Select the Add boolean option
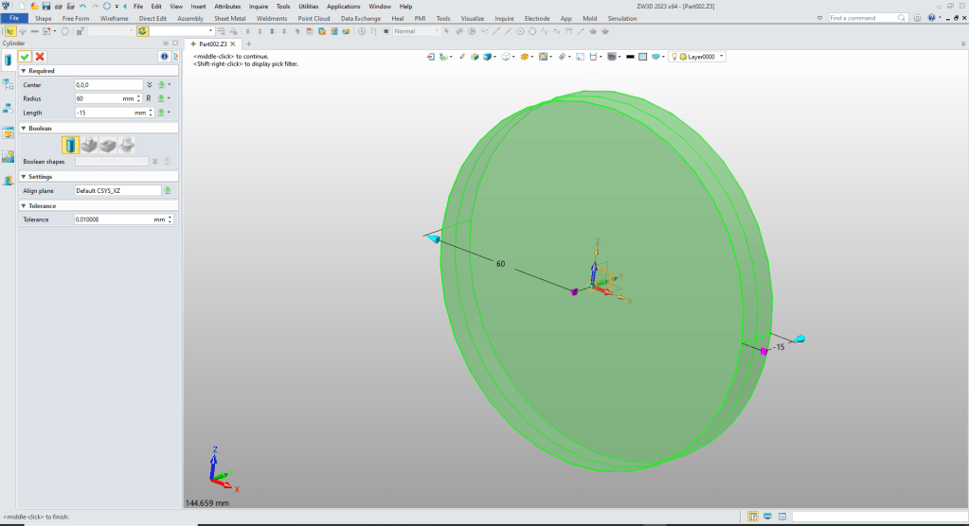 click(x=88, y=145)
